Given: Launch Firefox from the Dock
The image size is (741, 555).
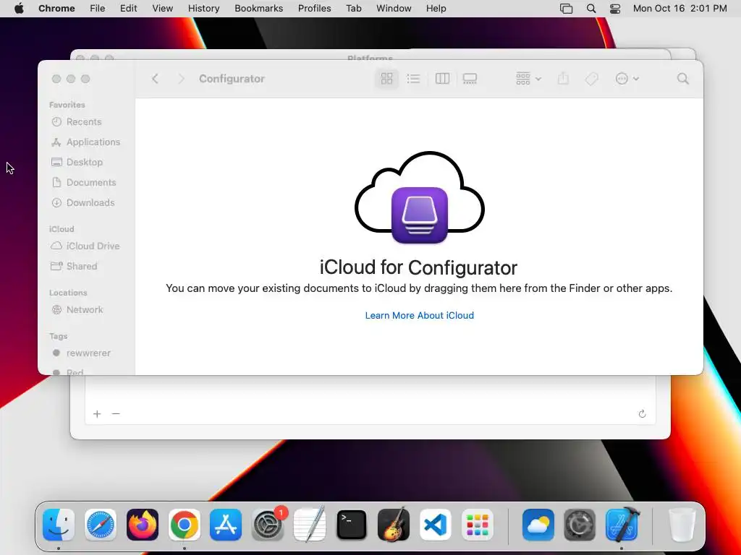Looking at the screenshot, I should pyautogui.click(x=143, y=525).
